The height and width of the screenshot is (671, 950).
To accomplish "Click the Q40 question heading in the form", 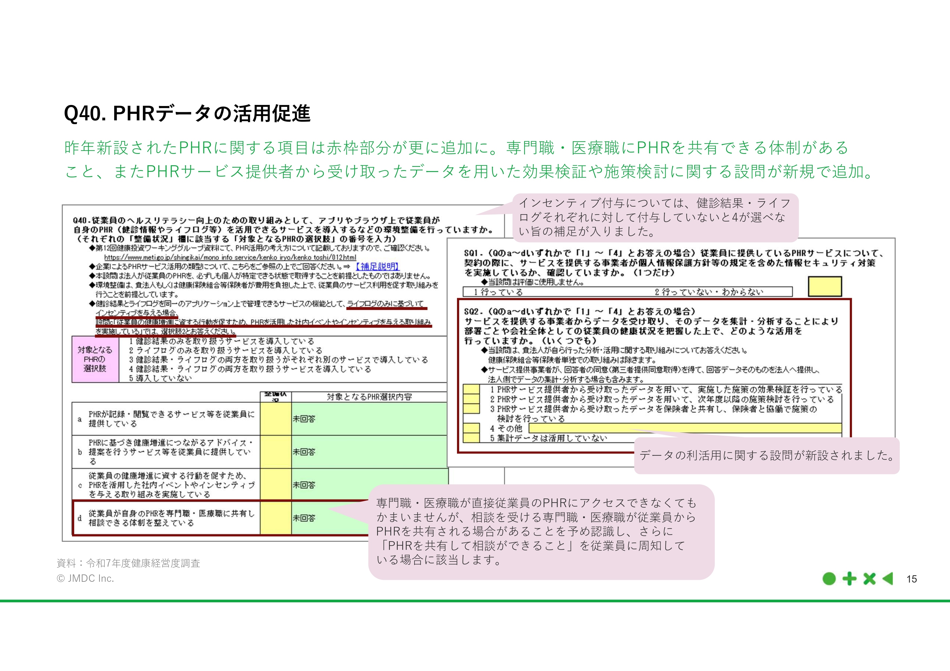I will click(x=283, y=229).
